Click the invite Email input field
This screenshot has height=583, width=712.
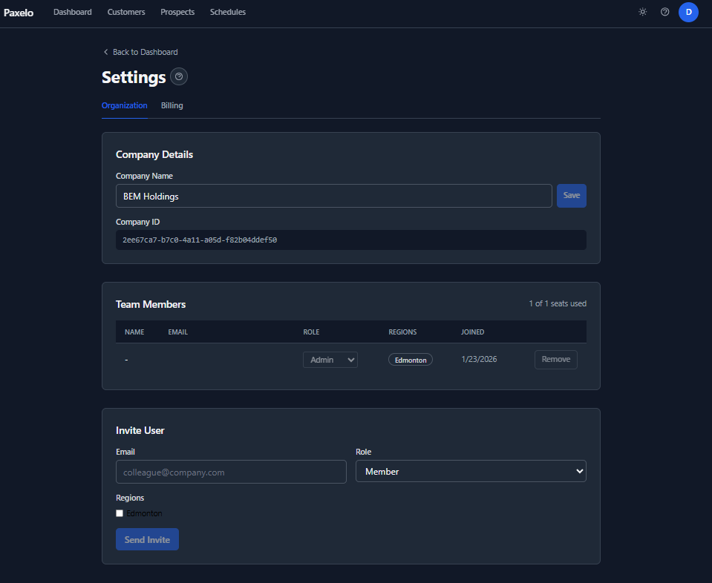pyautogui.click(x=231, y=472)
